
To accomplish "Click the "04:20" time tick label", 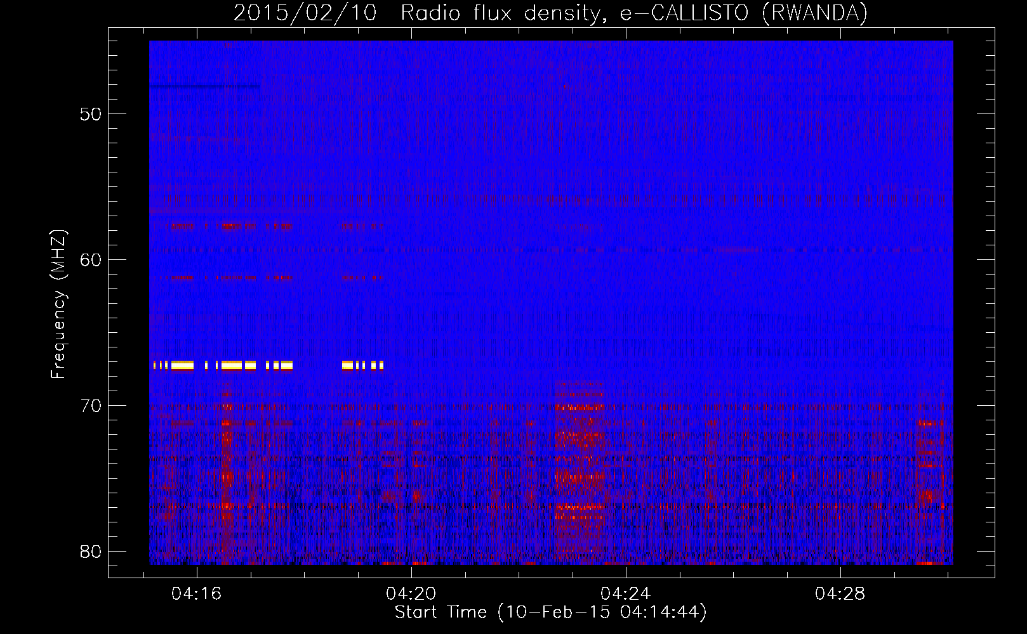I will (x=411, y=593).
